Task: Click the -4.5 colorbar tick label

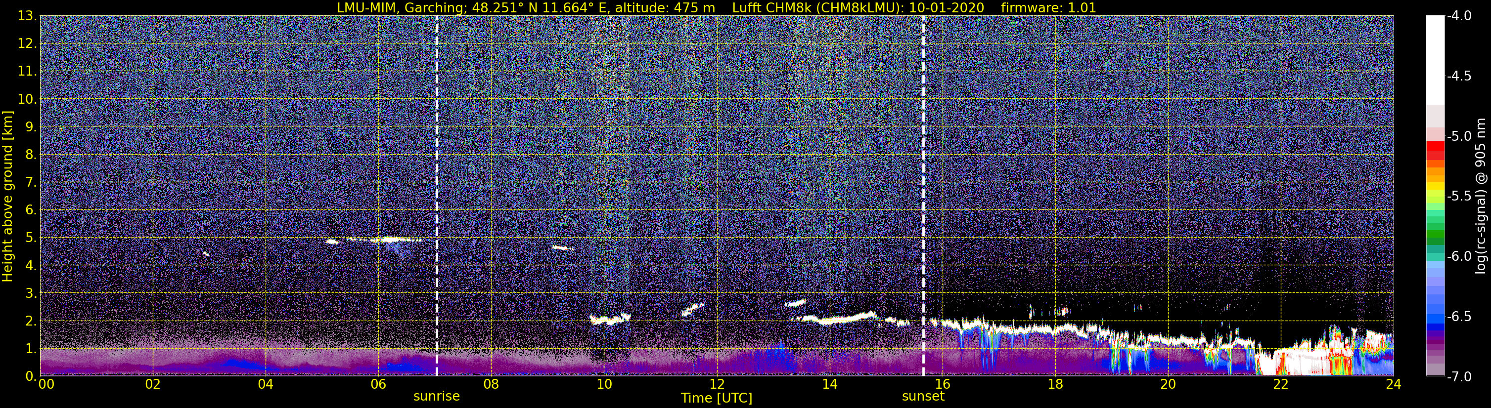Action: [x=1459, y=76]
